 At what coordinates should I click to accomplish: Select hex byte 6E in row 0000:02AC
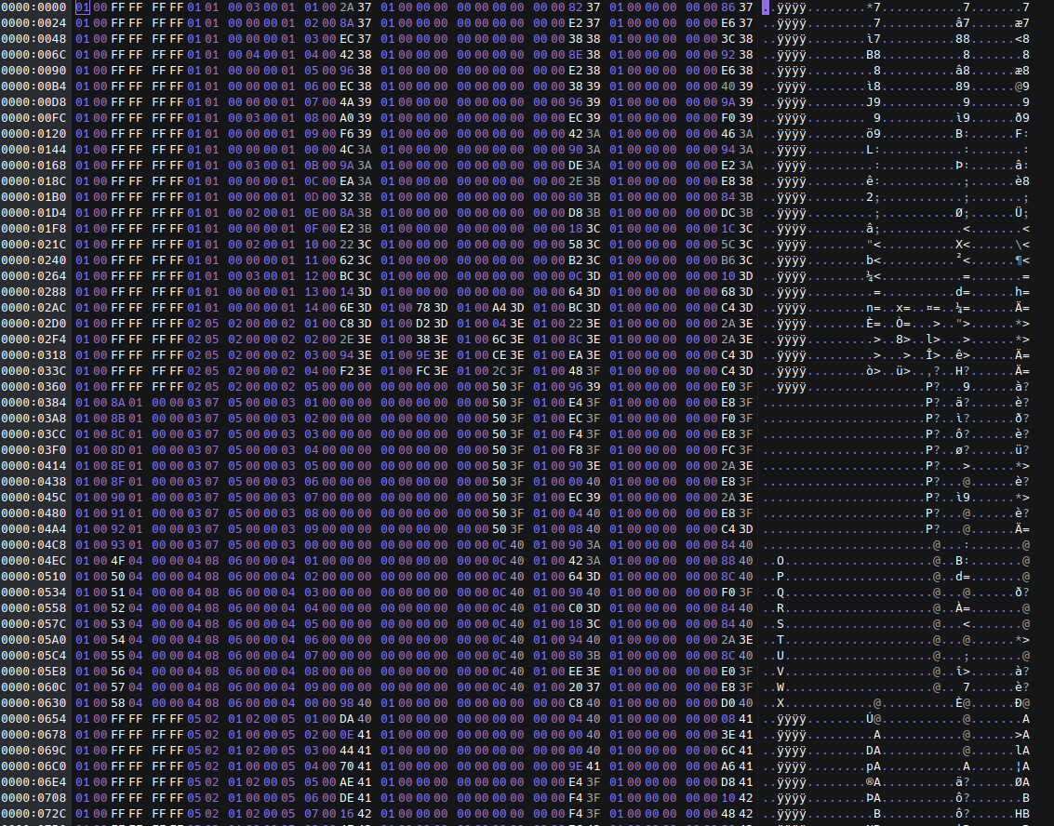pos(347,308)
